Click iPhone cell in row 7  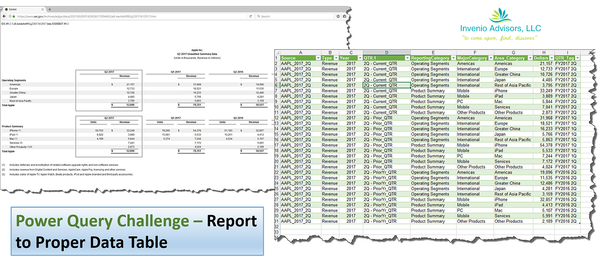[x=513, y=91]
